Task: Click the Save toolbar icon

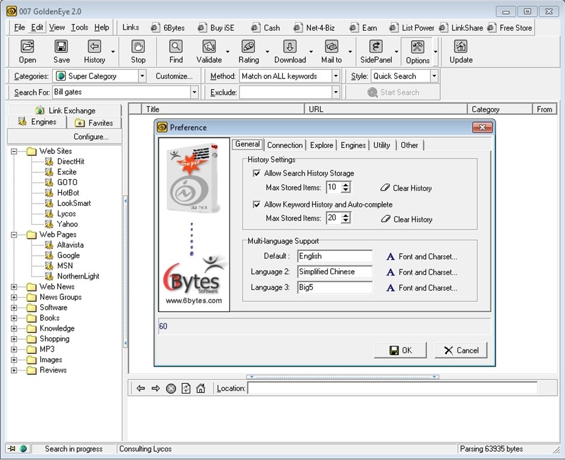Action: coord(61,47)
